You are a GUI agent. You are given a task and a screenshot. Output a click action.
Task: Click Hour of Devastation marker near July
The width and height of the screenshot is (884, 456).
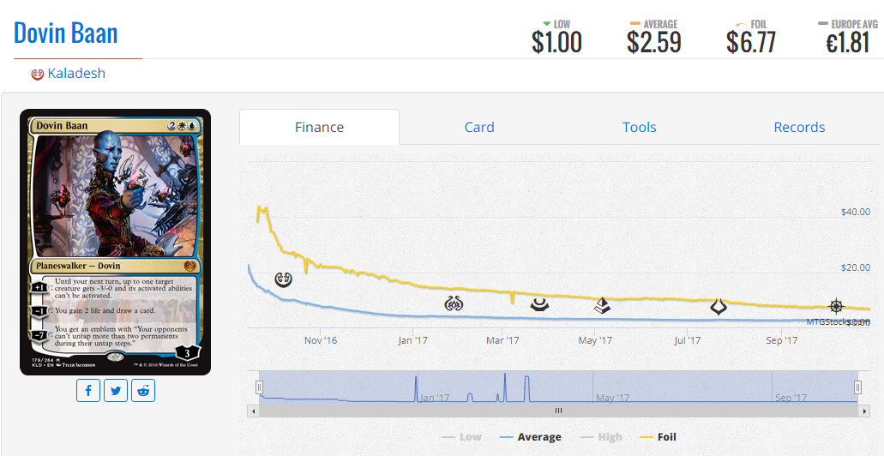point(719,307)
